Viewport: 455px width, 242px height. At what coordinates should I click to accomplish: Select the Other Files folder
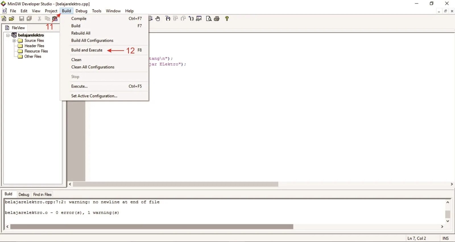click(33, 56)
